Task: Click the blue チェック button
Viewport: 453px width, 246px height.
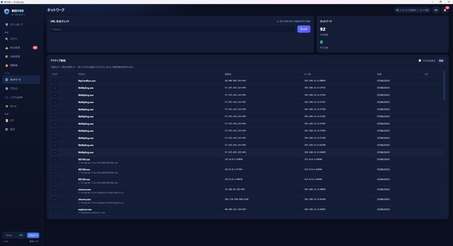Action: 303,29
